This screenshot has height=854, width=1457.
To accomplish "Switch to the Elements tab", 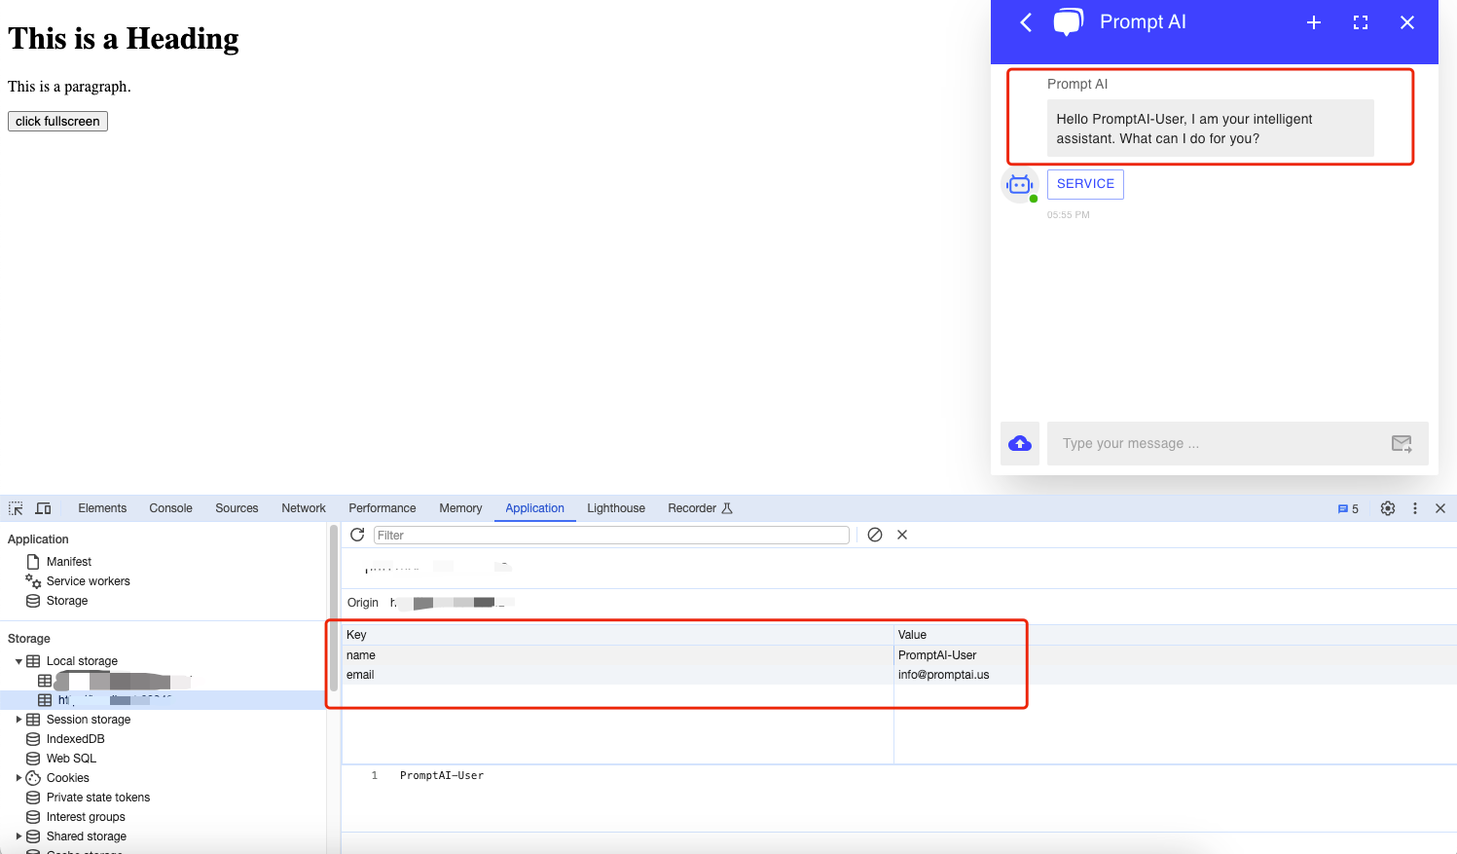I will click(102, 508).
